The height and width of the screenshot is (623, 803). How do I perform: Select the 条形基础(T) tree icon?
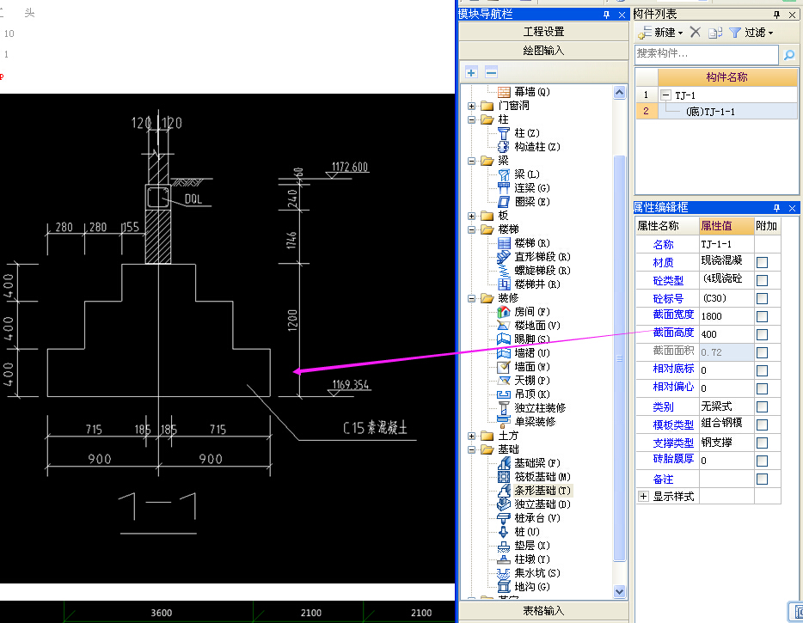[x=504, y=491]
